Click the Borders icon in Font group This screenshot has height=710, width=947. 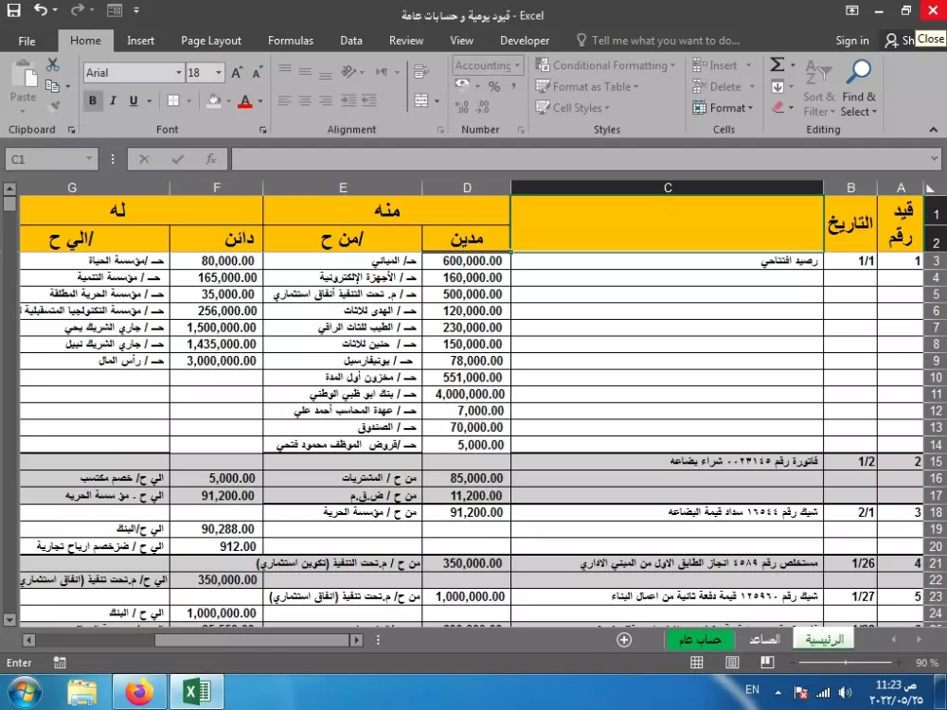pyautogui.click(x=173, y=101)
